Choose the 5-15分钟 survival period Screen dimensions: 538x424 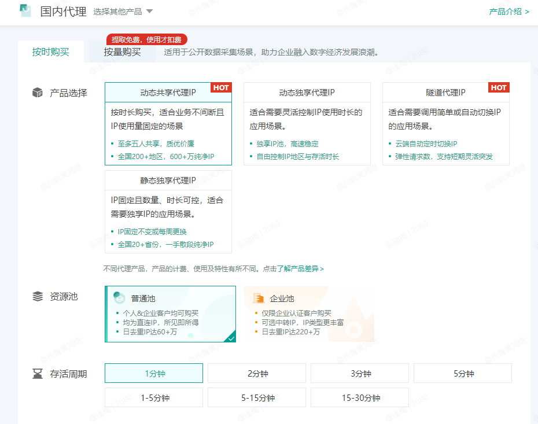pyautogui.click(x=257, y=397)
